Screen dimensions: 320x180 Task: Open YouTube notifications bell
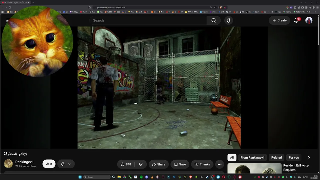tap(296, 20)
